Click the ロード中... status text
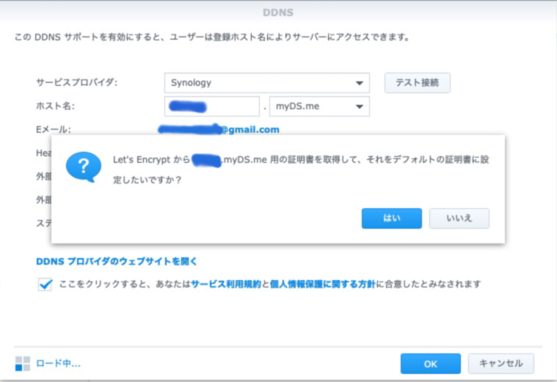This screenshot has height=382, width=557. click(58, 364)
